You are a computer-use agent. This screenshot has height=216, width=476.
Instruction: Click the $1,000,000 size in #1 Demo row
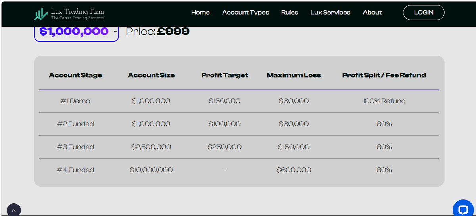[151, 101]
